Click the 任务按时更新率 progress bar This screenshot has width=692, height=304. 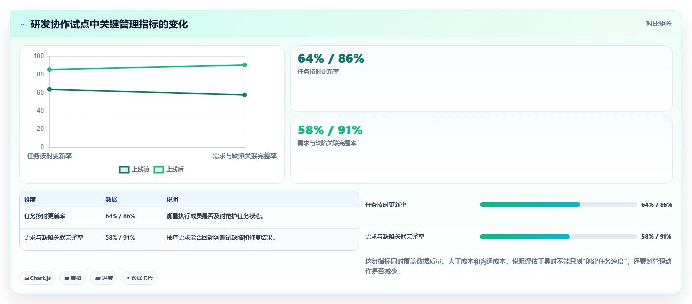[558, 204]
